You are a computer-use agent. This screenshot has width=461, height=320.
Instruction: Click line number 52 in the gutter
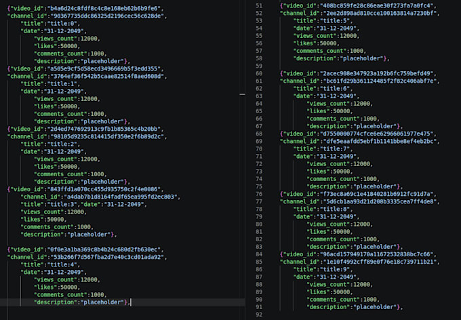(x=259, y=14)
